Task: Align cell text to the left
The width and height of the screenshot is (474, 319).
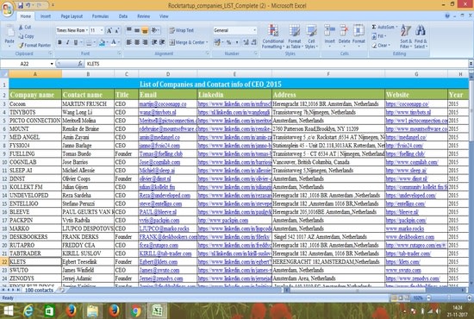Action: click(128, 42)
